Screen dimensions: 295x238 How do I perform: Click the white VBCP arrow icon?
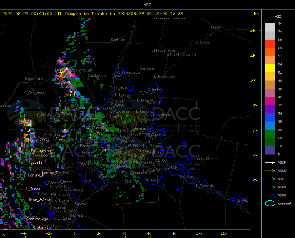point(270,162)
